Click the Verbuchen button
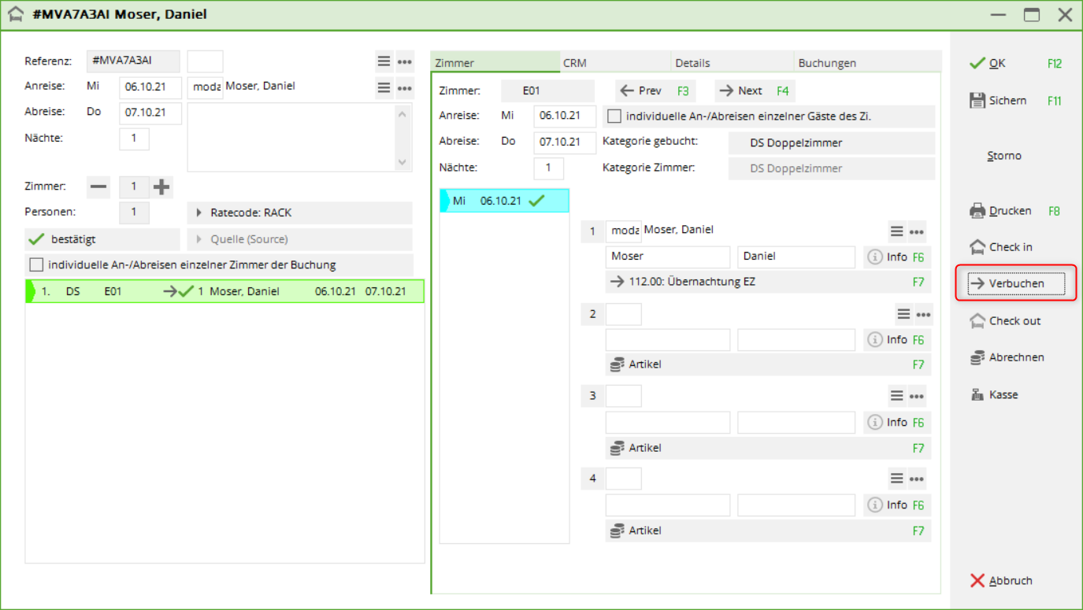The height and width of the screenshot is (610, 1083). (1015, 283)
